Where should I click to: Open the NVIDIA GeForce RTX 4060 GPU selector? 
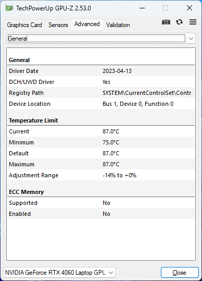pos(59,273)
